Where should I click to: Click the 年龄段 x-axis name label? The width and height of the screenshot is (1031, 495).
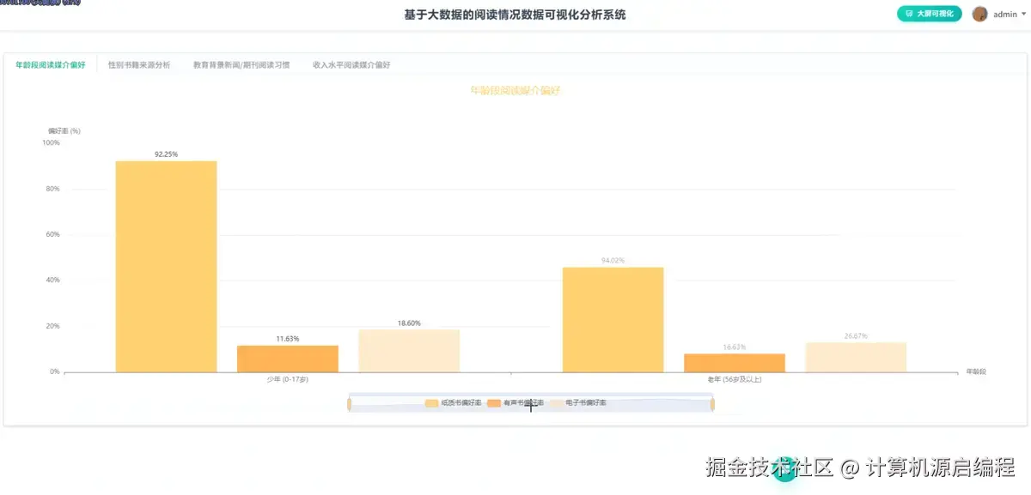976,371
